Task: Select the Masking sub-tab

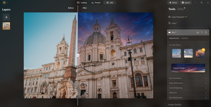Action: [184, 38]
